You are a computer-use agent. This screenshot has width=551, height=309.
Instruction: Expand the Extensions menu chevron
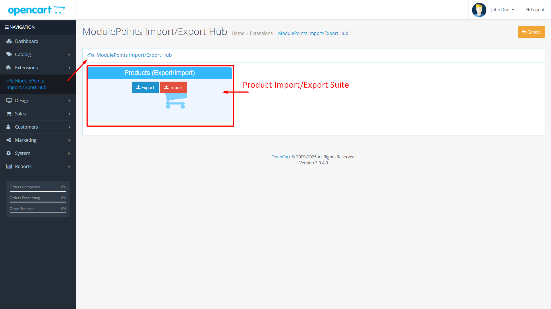(x=69, y=68)
